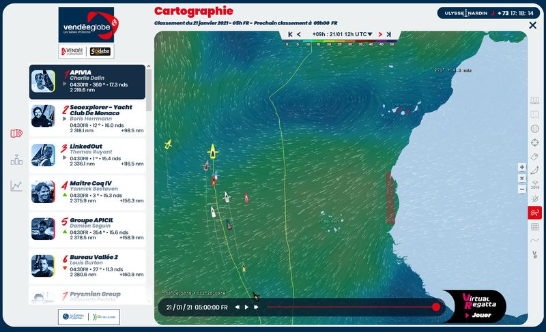
Task: Click Boris Herrmann skipper photo
Action: (43, 116)
